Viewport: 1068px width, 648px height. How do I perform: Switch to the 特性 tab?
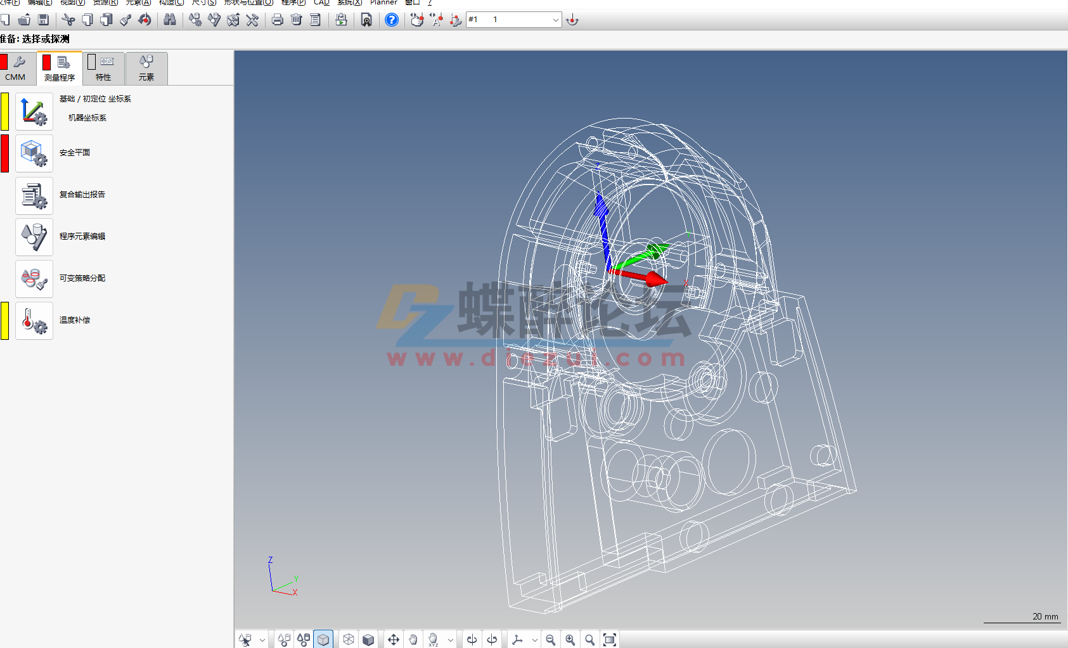103,68
